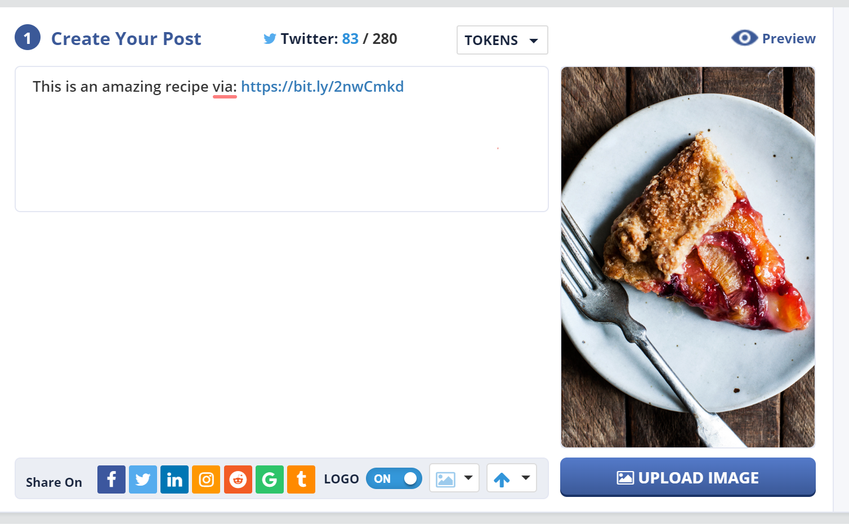Click the Preview link text
849x529 pixels.
(789, 38)
